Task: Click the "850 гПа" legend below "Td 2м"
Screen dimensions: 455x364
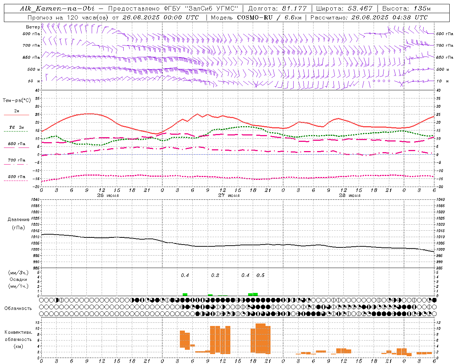Action: coord(16,144)
